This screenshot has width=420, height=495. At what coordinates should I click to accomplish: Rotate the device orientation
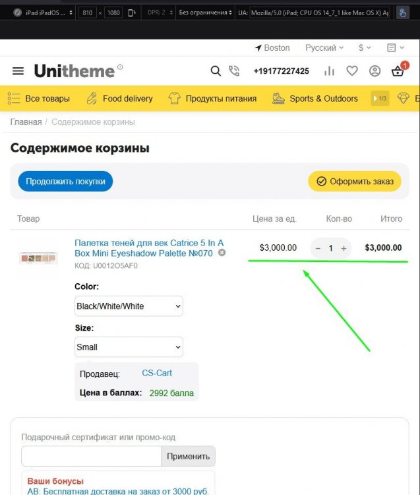(x=132, y=12)
